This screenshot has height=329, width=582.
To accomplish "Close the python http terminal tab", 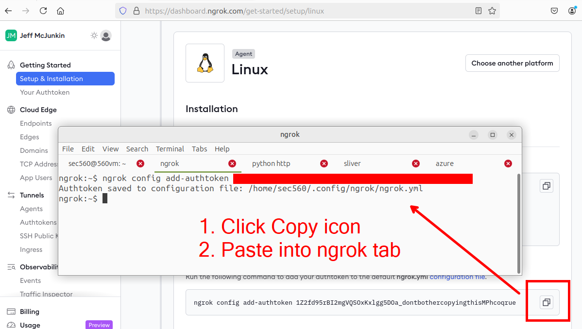I will (324, 164).
